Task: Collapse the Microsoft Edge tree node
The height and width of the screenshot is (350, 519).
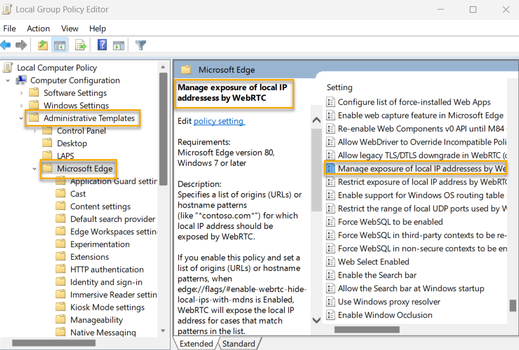Action: point(35,169)
